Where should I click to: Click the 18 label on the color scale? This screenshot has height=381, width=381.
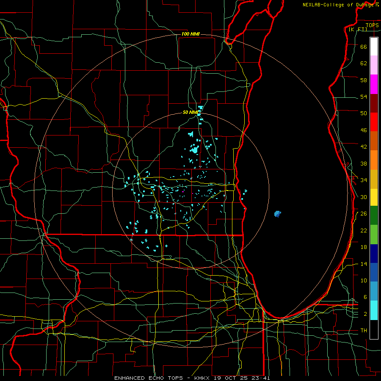(364, 247)
